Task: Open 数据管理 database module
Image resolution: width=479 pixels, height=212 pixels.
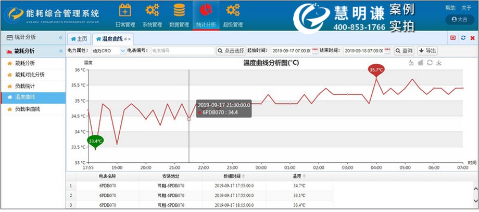Action: click(179, 15)
